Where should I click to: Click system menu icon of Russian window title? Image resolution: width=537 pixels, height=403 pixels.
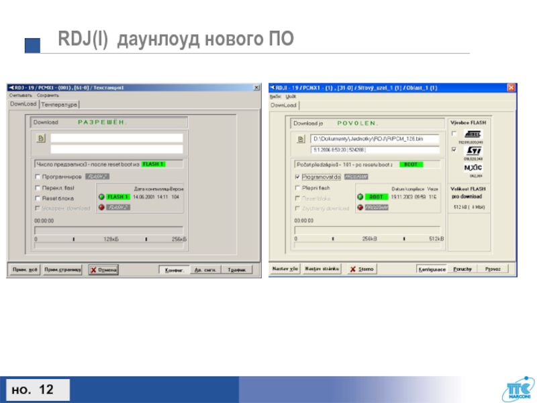[x=11, y=88]
